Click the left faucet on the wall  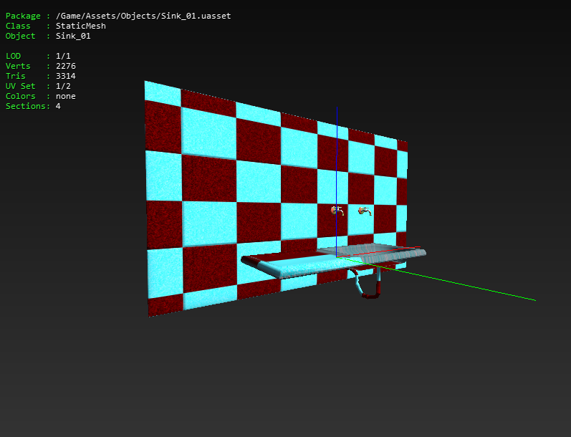[337, 211]
